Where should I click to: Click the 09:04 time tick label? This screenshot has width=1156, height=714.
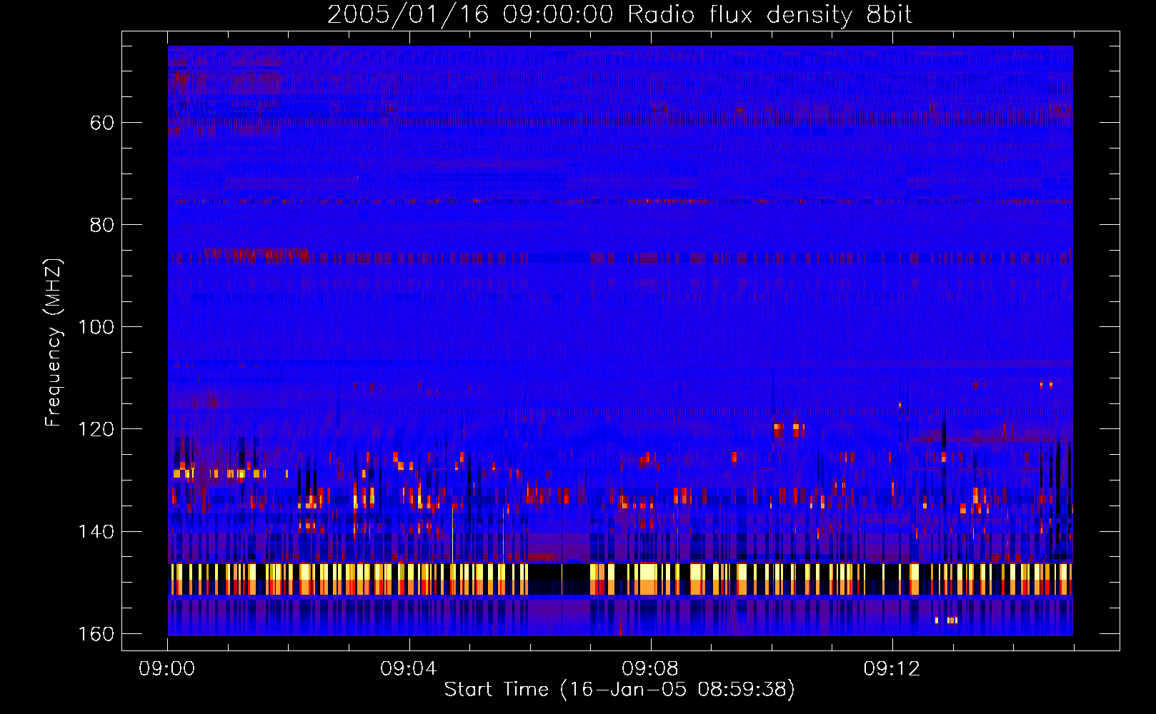tap(408, 669)
